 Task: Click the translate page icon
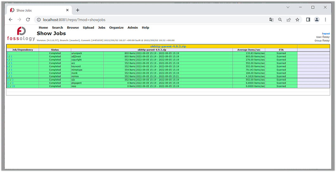(x=271, y=20)
